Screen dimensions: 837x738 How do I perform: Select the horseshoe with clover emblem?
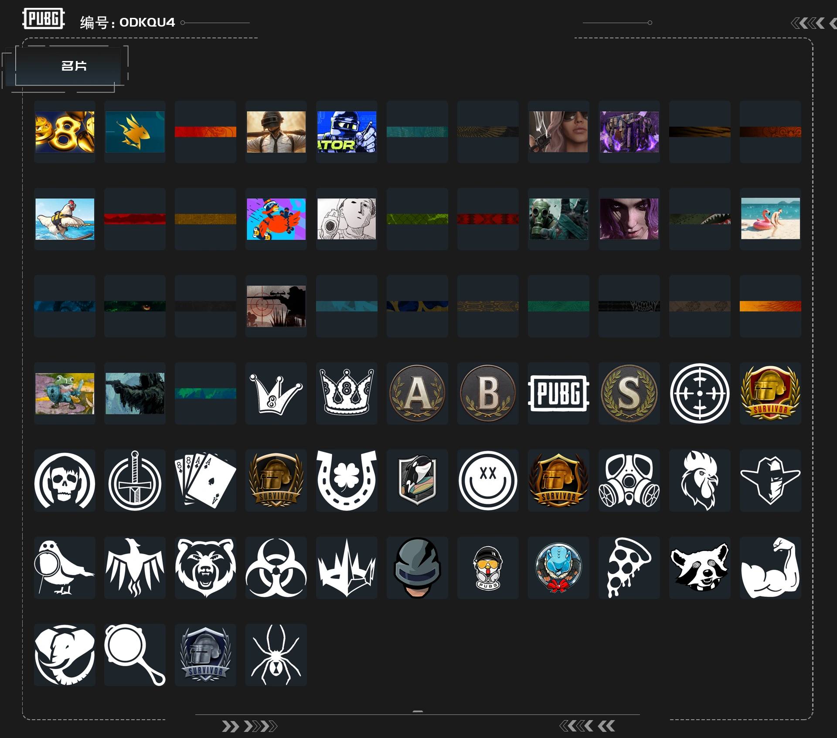click(x=347, y=480)
